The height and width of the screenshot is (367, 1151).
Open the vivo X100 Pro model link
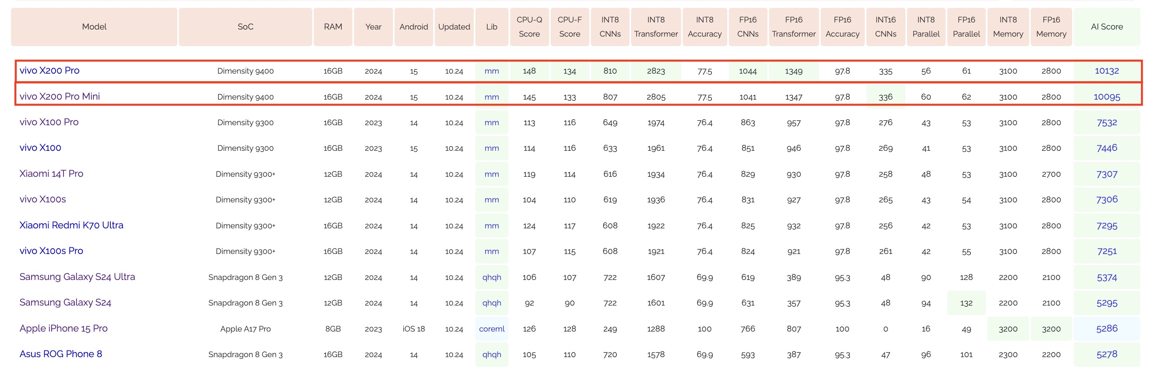[49, 122]
